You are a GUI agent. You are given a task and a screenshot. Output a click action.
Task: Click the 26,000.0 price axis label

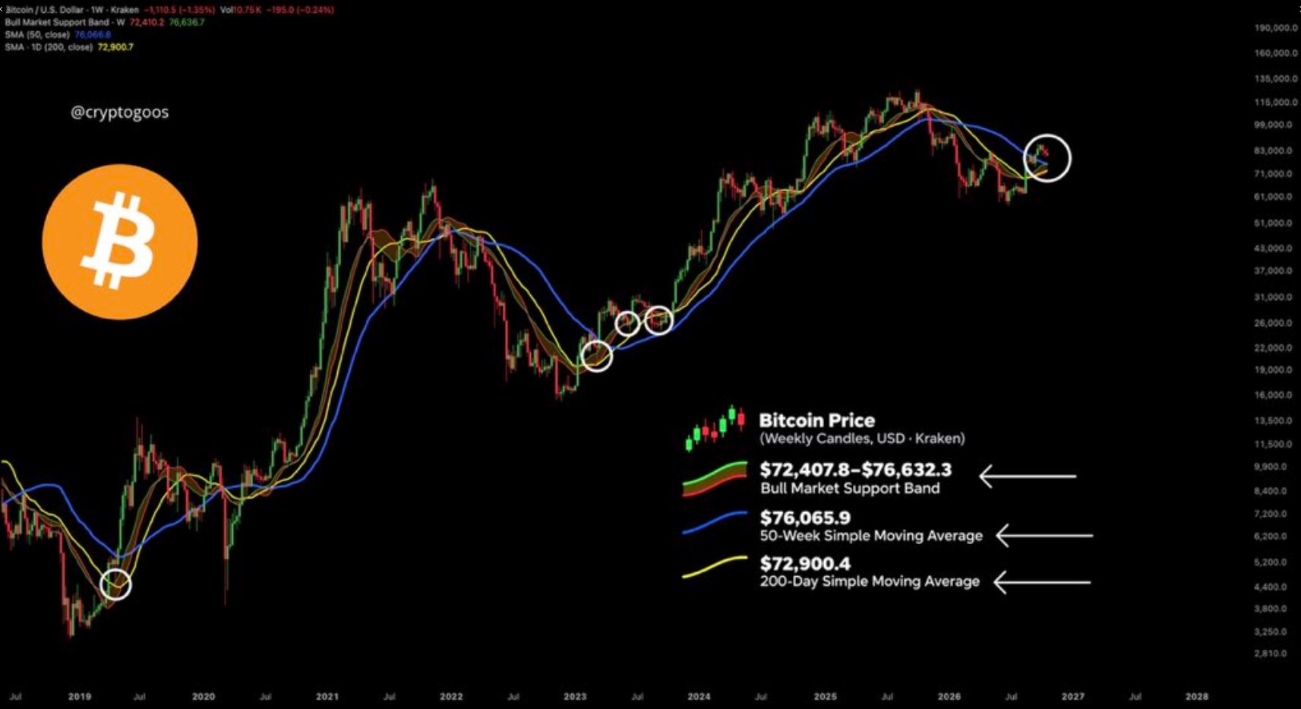click(1274, 323)
